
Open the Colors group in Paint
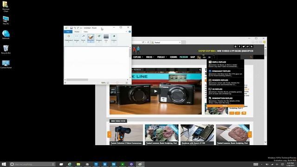coord(114,38)
